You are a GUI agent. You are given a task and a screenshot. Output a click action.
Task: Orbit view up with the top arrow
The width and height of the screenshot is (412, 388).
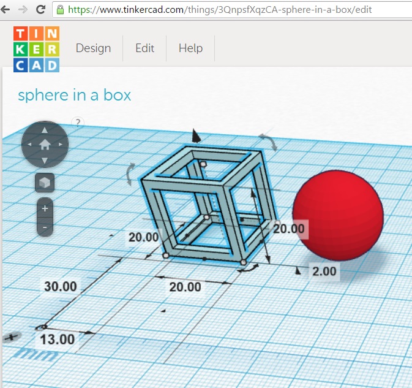pyautogui.click(x=45, y=130)
